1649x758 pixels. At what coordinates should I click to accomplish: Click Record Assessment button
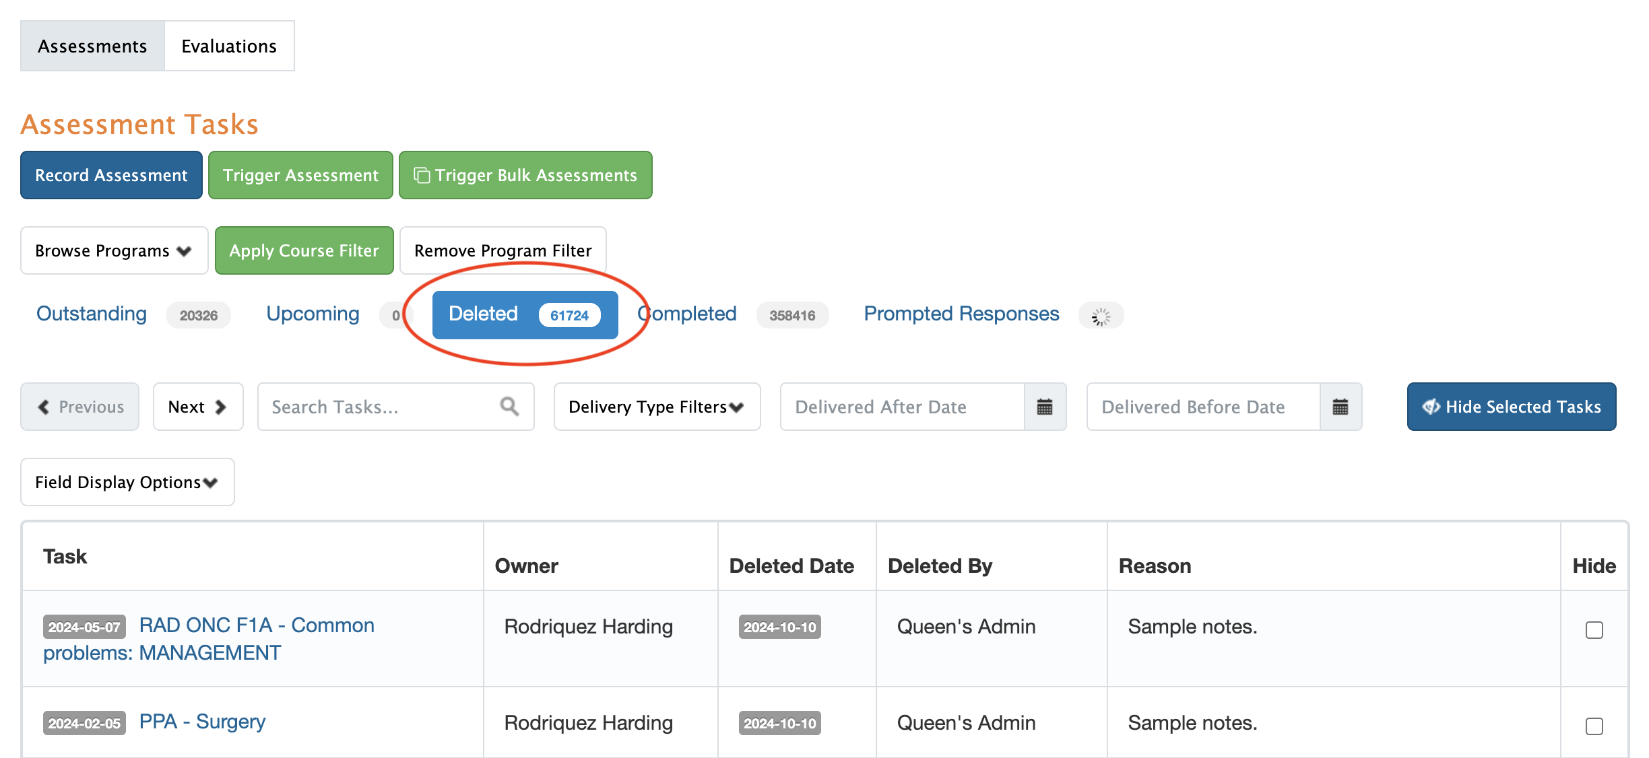pos(111,175)
